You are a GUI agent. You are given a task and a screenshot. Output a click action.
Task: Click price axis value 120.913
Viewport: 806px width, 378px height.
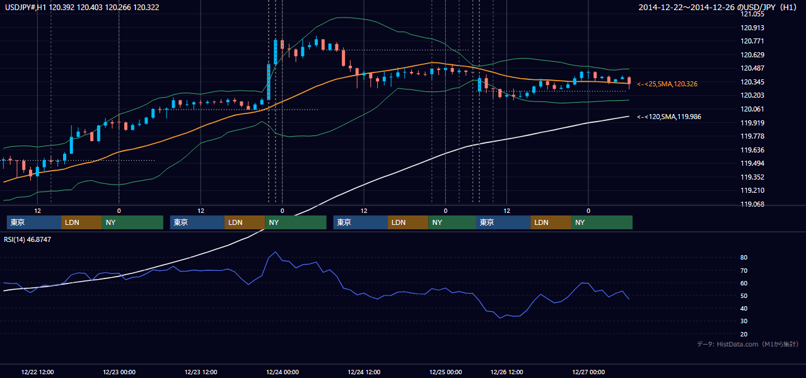pyautogui.click(x=753, y=28)
